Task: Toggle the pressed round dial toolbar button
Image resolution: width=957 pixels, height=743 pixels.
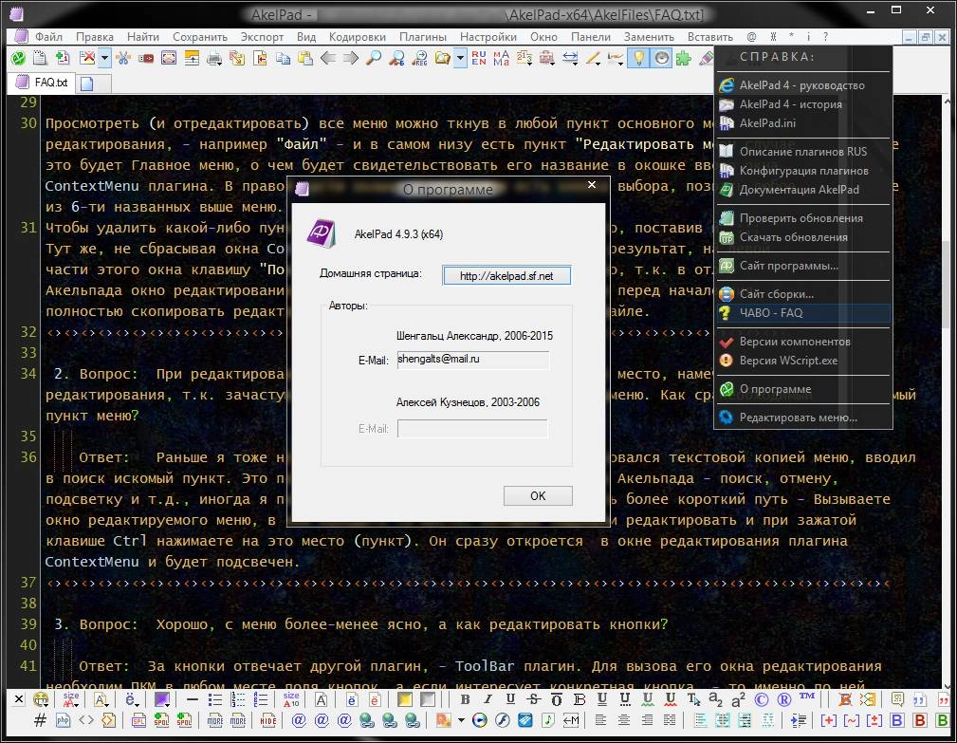Action: coord(661,58)
